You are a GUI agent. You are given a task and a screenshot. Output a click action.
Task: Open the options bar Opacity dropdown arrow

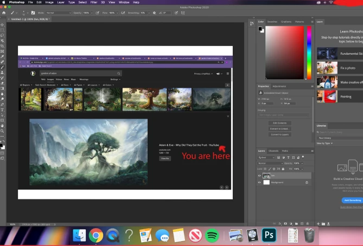92,13
